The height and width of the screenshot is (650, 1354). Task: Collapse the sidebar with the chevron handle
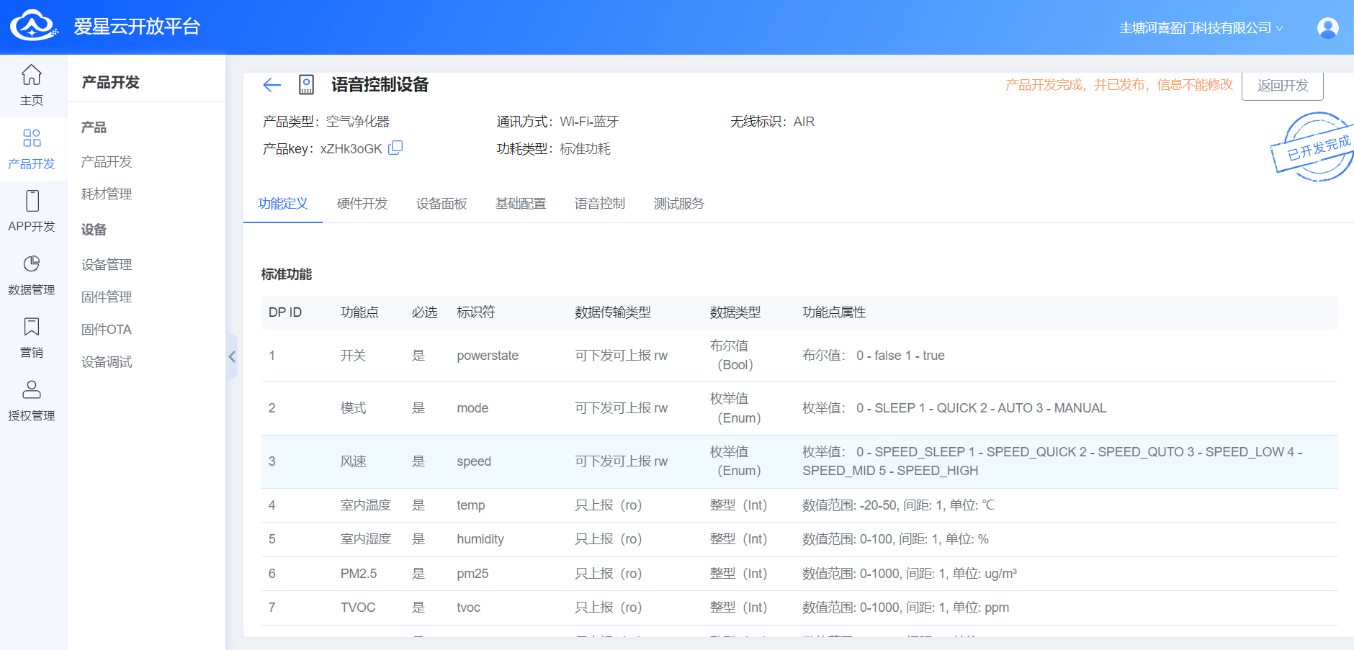[232, 356]
